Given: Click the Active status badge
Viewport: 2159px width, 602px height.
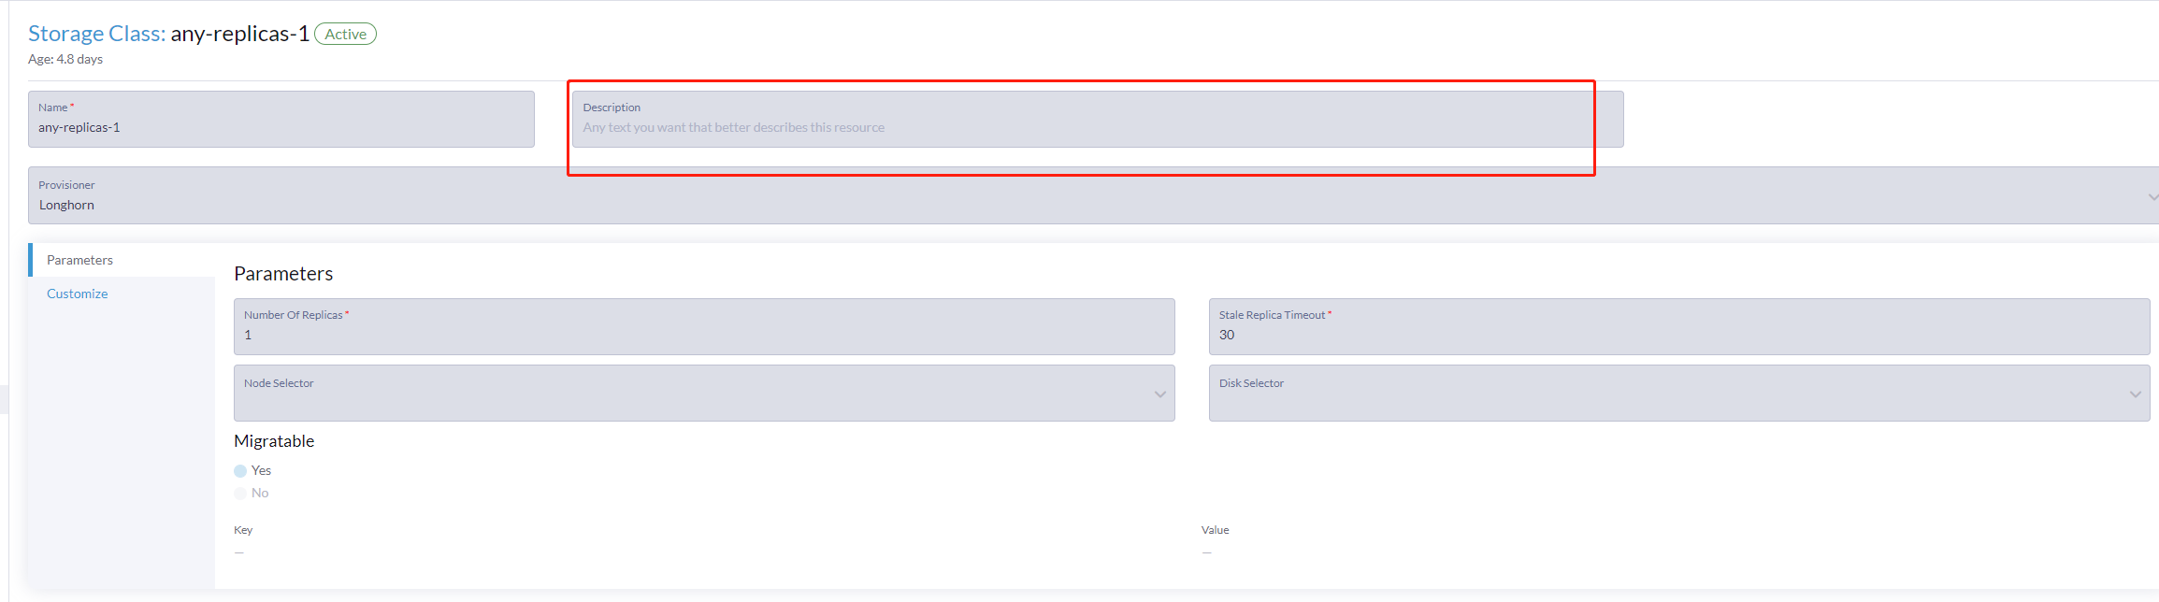Looking at the screenshot, I should (346, 34).
